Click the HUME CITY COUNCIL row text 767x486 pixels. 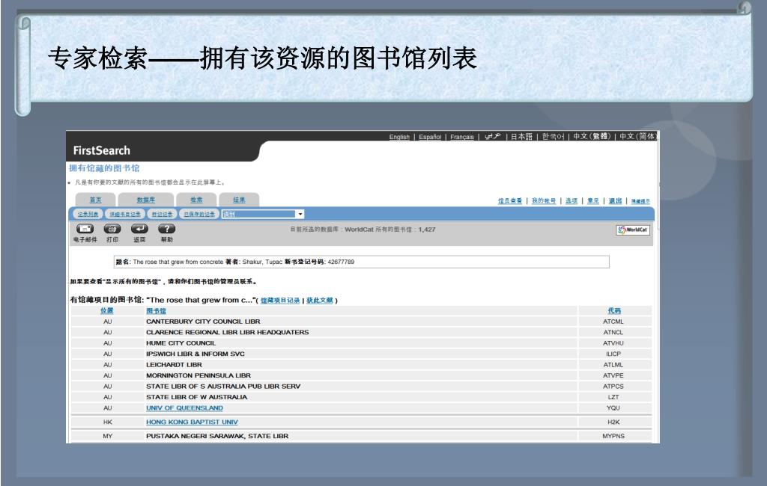(181, 343)
